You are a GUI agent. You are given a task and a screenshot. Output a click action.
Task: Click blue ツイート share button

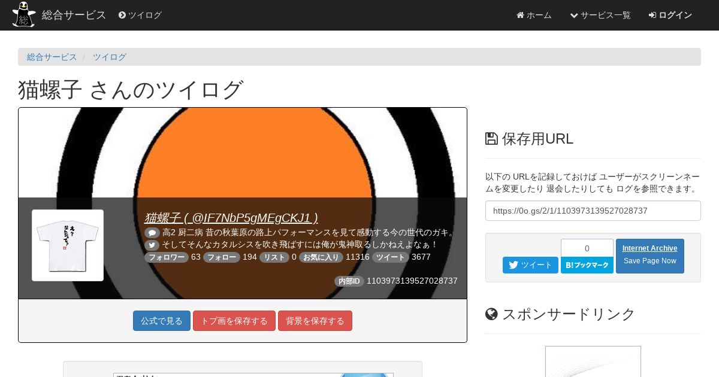[530, 265]
